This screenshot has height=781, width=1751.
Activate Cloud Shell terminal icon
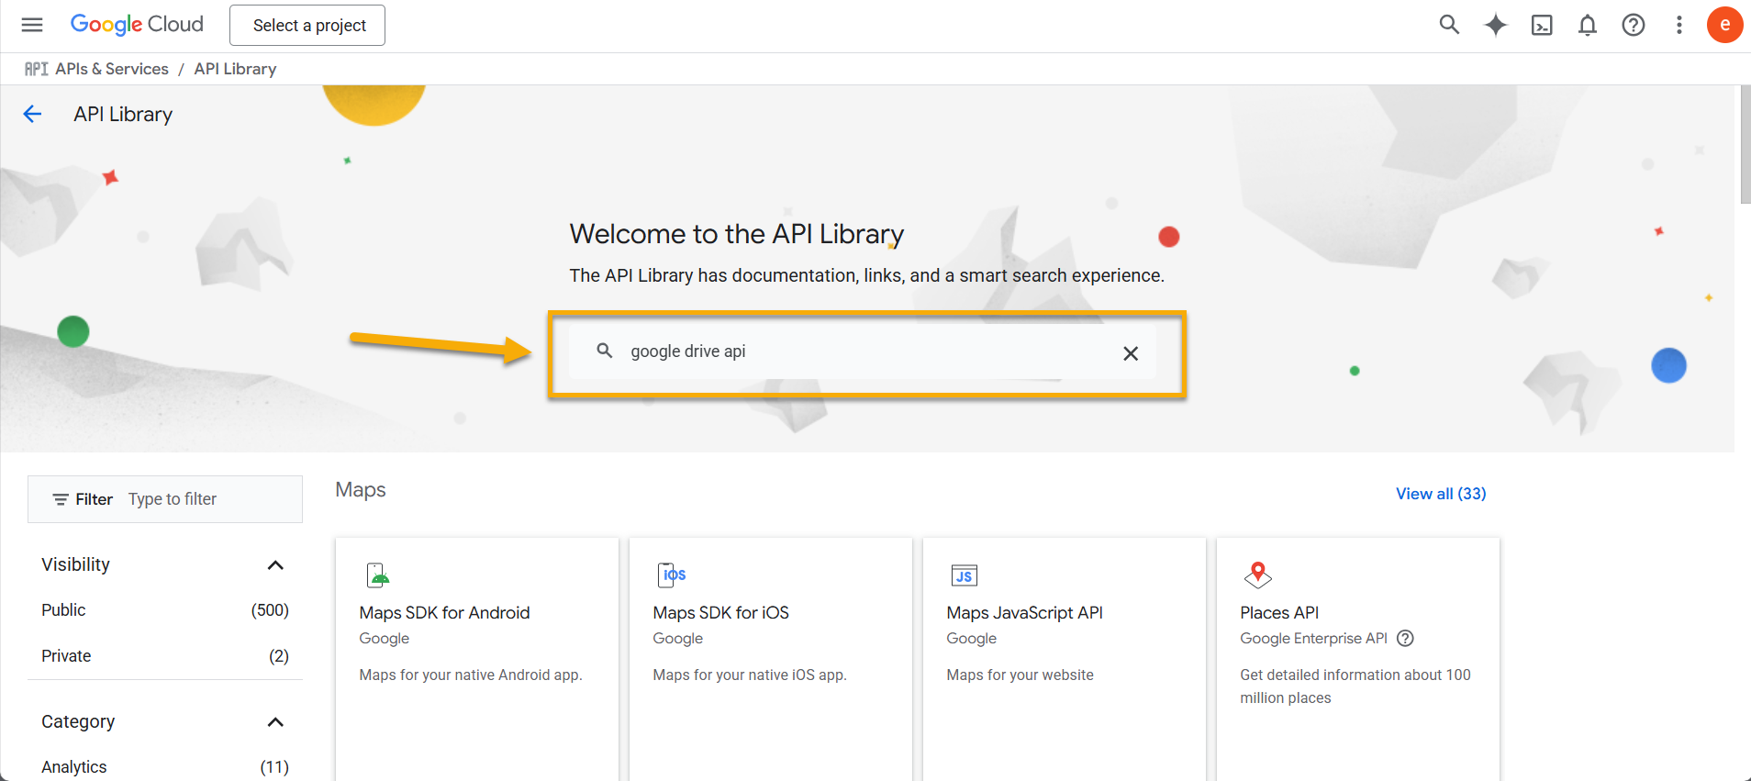[x=1542, y=25]
